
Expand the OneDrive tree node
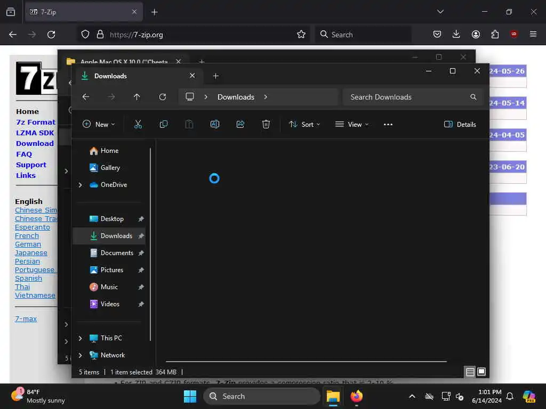click(80, 185)
